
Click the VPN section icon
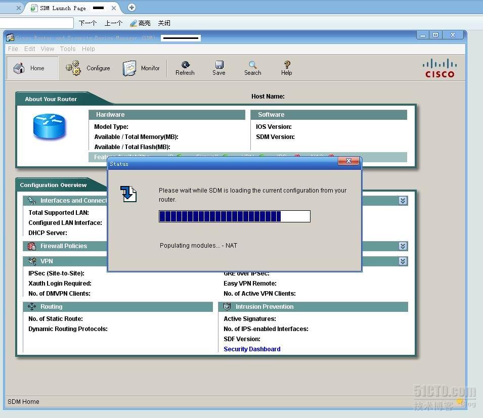(x=32, y=261)
